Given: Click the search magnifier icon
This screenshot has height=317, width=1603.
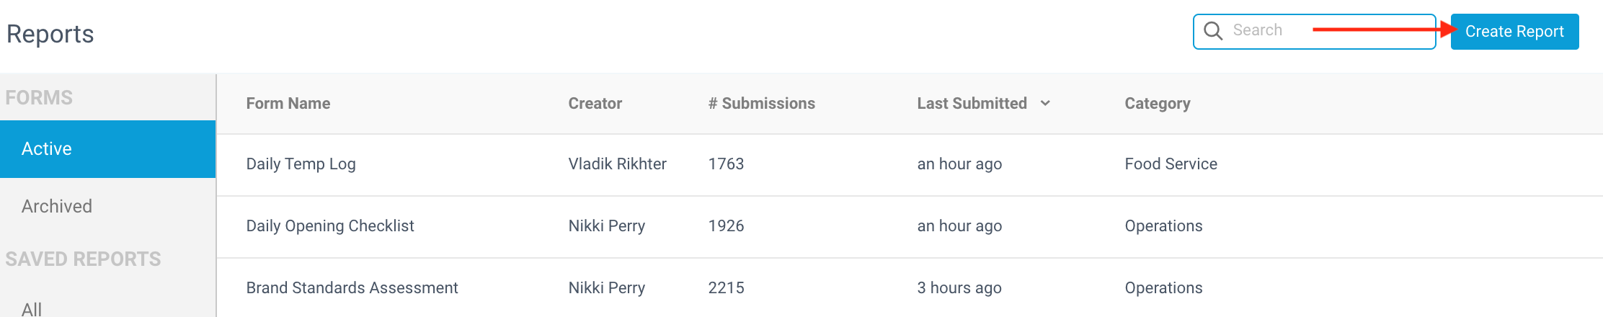Looking at the screenshot, I should tap(1213, 31).
